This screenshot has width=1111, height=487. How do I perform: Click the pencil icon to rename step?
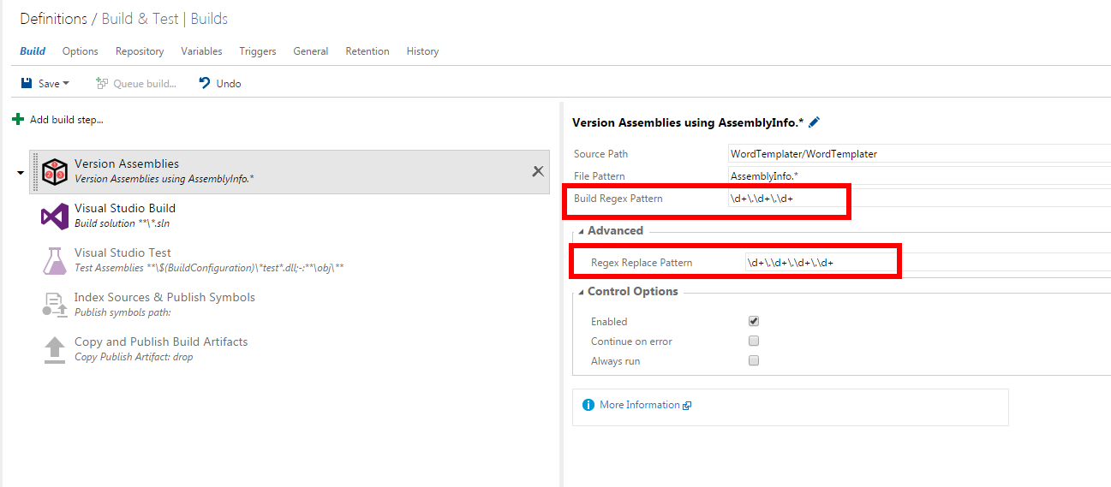point(814,123)
